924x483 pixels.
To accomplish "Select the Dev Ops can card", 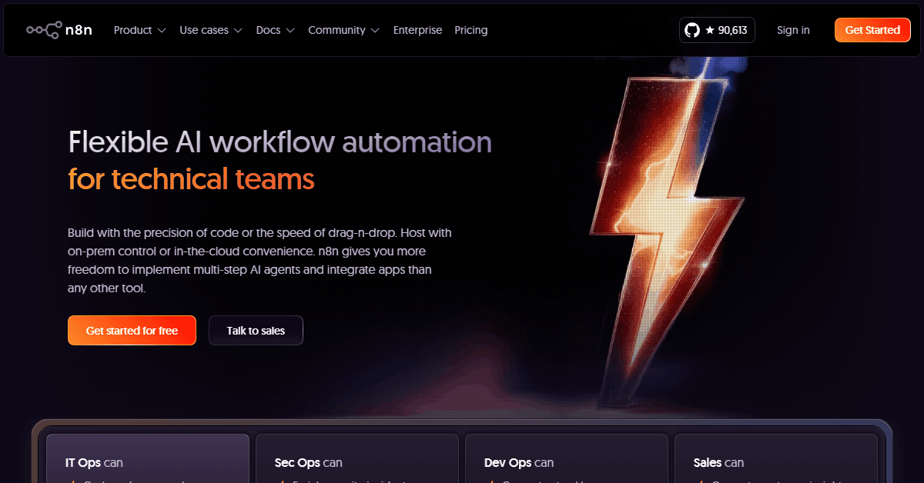I will point(566,461).
